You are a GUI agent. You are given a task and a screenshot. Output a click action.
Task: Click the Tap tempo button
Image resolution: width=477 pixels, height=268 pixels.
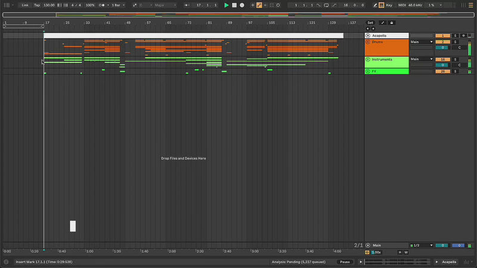37,5
